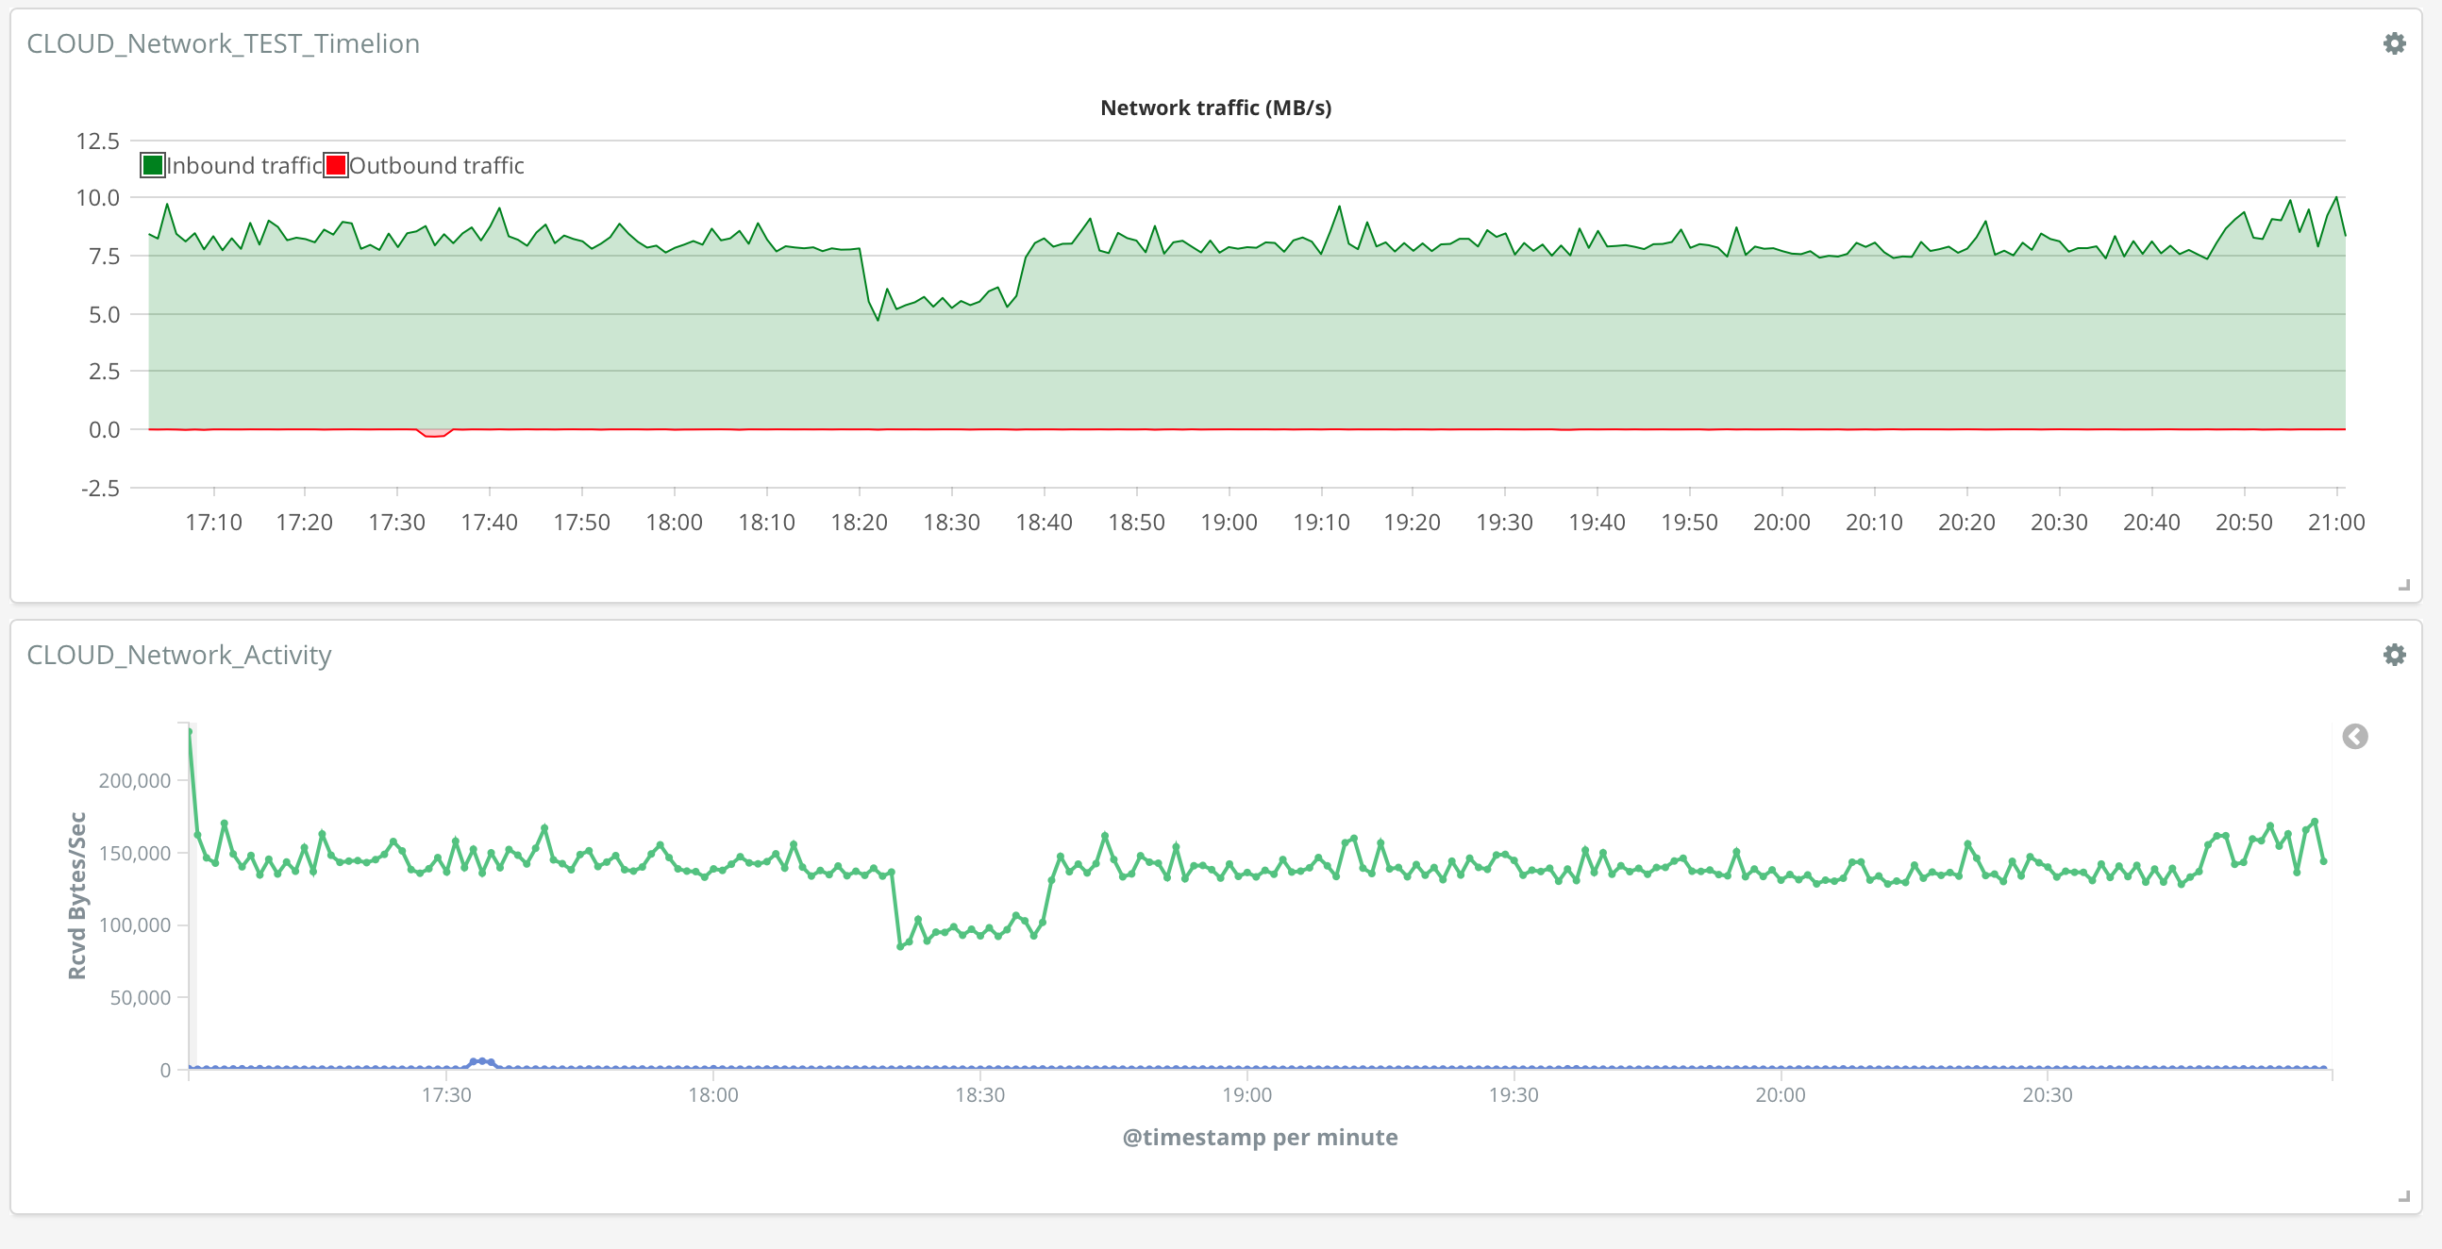Click the 18:30 tick on the Activity chart

click(x=979, y=1094)
